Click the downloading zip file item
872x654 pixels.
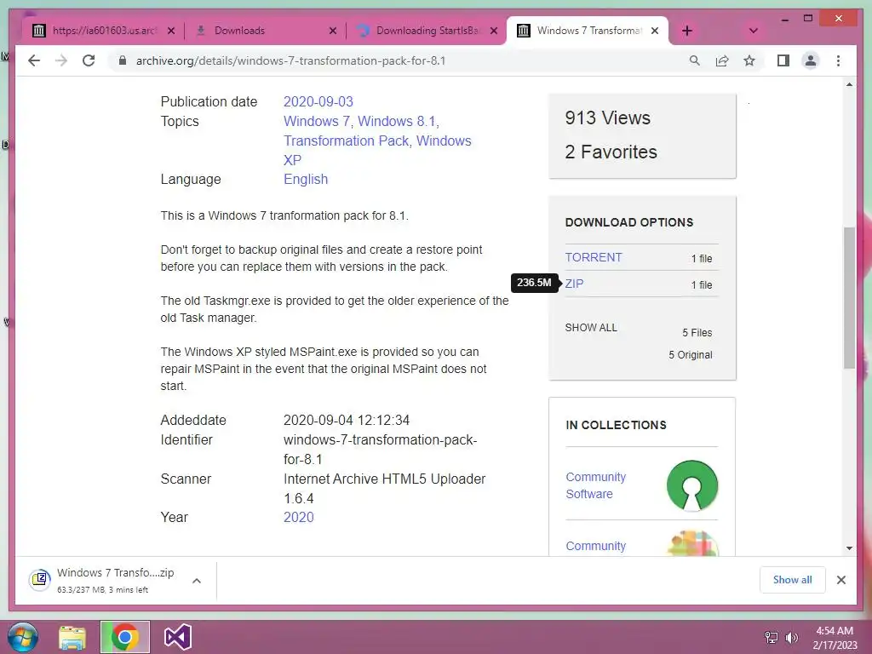[115, 580]
